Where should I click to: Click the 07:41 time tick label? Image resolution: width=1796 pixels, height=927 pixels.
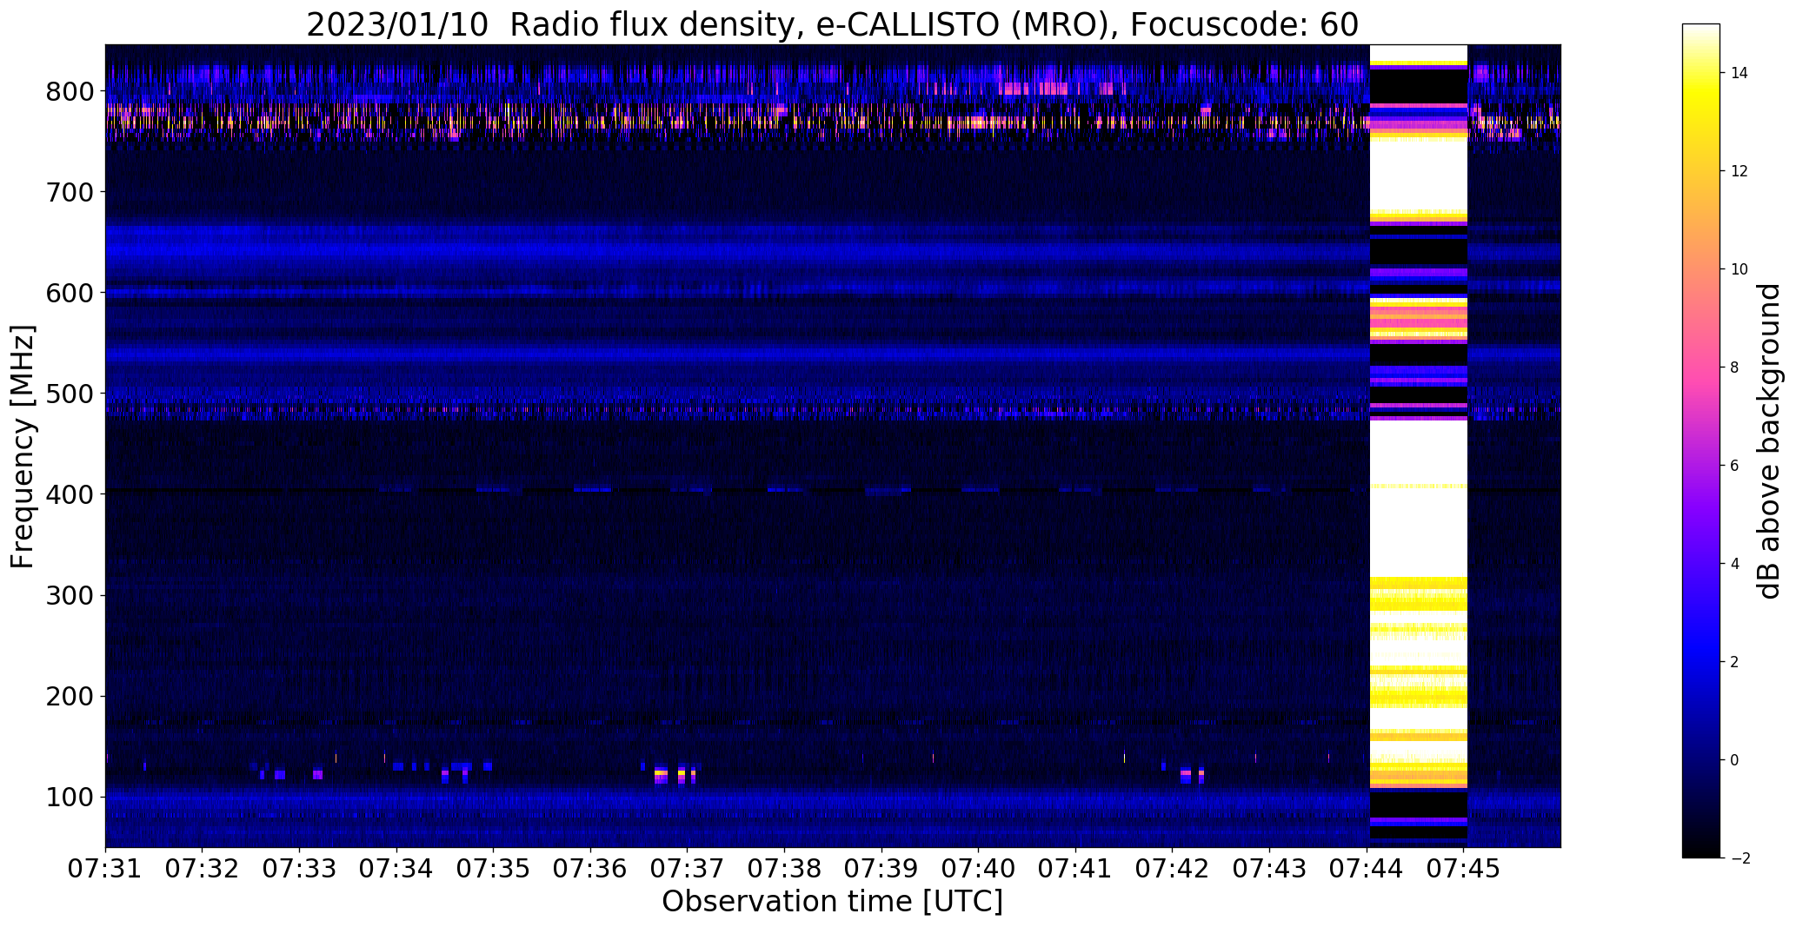click(1076, 868)
